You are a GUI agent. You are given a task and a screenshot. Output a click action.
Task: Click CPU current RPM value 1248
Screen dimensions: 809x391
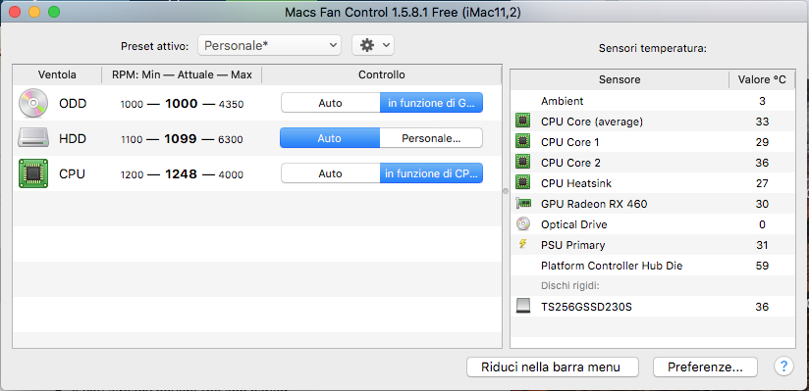pos(181,174)
